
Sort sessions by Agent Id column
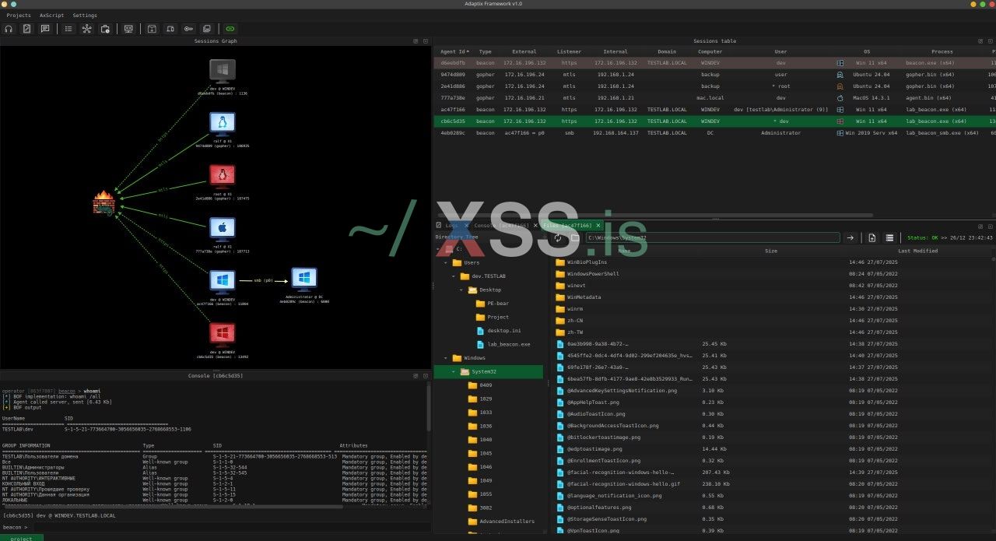[454, 51]
